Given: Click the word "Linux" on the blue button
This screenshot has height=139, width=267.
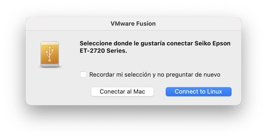Looking at the screenshot, I should (x=214, y=92).
